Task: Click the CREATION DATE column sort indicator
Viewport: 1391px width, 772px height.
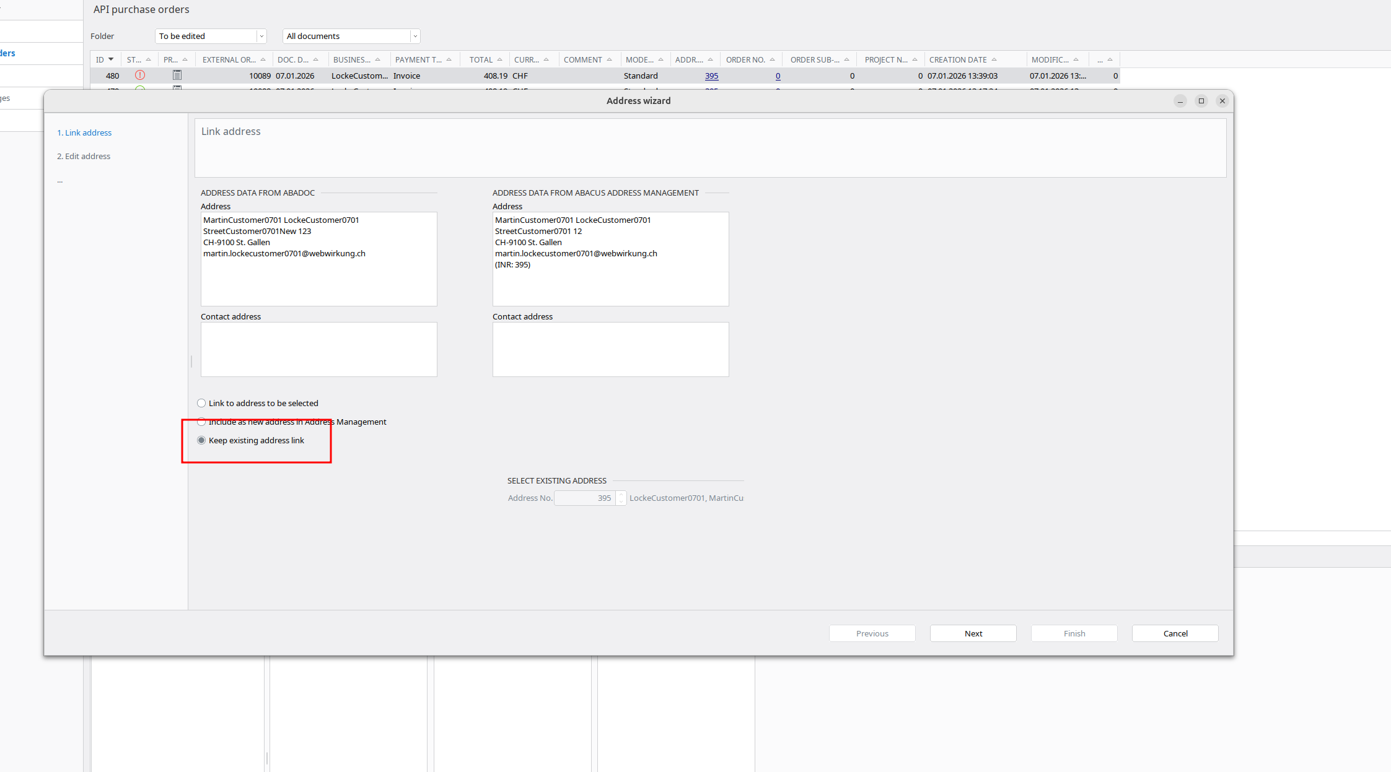Action: coord(994,59)
